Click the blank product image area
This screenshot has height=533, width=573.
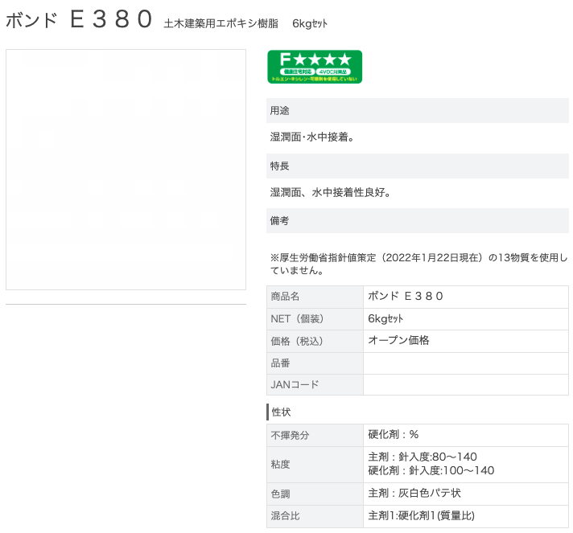pos(126,170)
